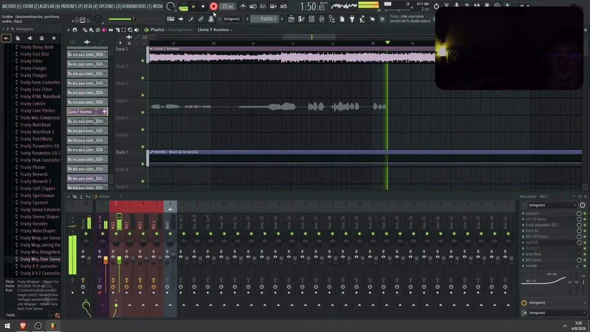Image resolution: width=590 pixels, height=332 pixels.
Task: Toggle mute LED on MIC1 mixer track
Action: (116, 234)
